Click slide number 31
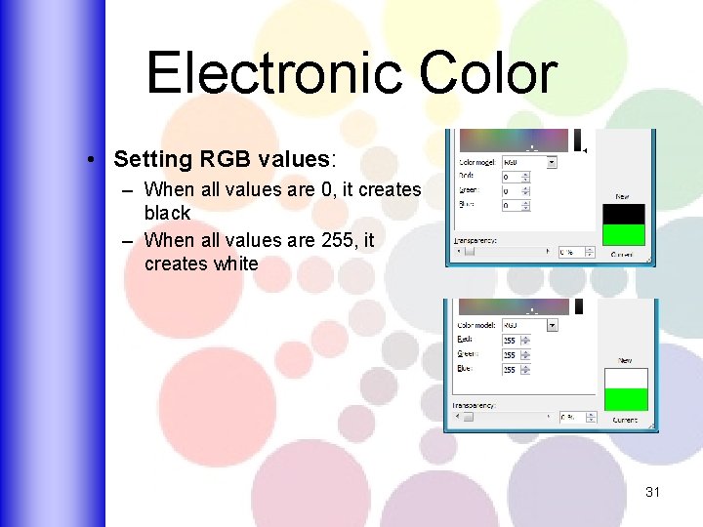The image size is (703, 527). tap(652, 492)
